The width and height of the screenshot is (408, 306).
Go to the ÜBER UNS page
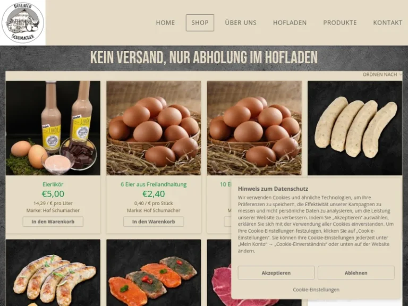tap(241, 23)
